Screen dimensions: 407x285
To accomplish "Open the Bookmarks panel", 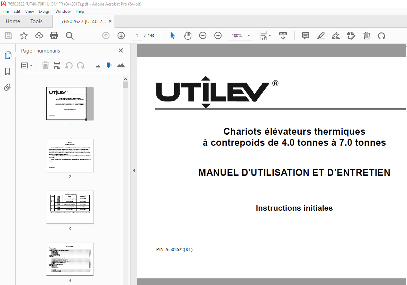I will click(x=8, y=71).
